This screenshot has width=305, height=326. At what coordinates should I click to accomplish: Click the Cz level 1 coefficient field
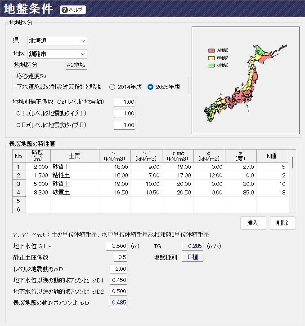point(125,102)
